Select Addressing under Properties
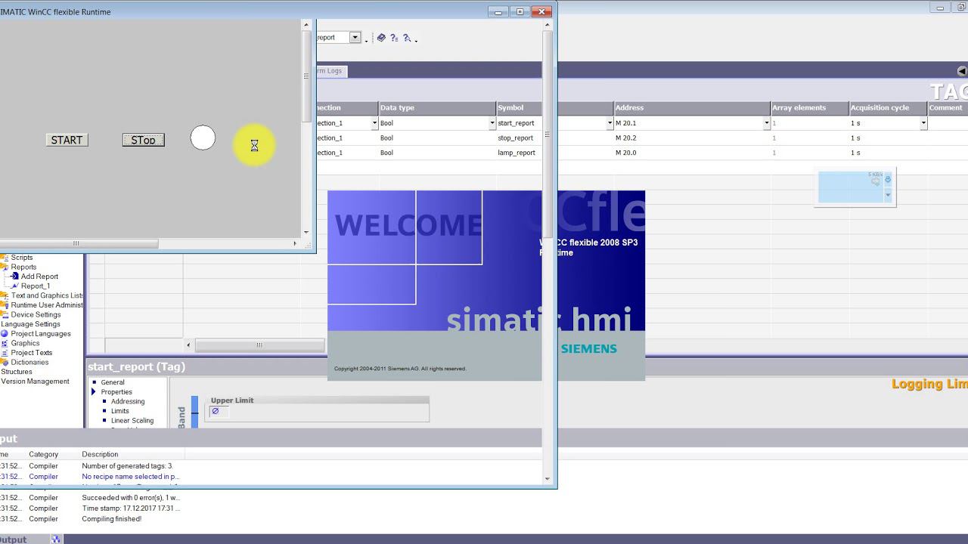This screenshot has height=544, width=968. click(x=128, y=402)
